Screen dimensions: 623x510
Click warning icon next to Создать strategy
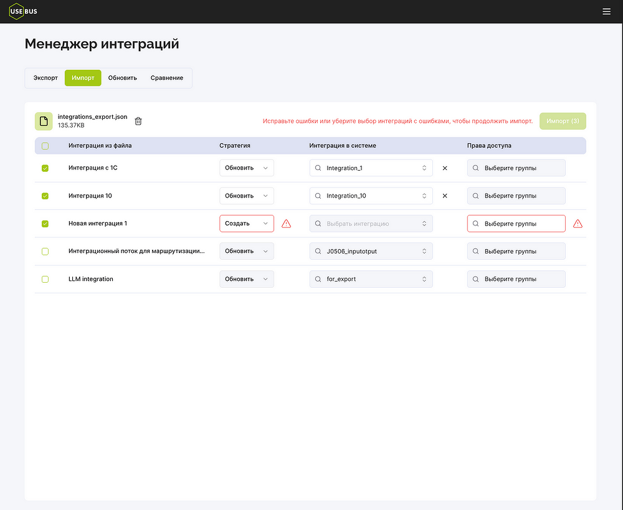[x=286, y=224]
